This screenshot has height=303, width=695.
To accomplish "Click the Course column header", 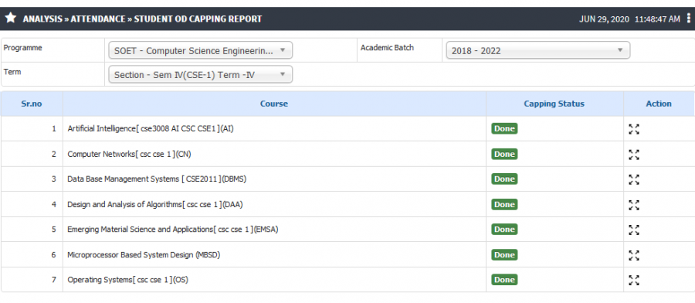I will (274, 104).
